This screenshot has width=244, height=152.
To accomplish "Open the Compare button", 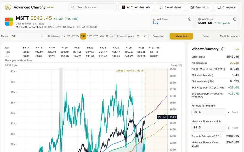I will [x=226, y=7].
